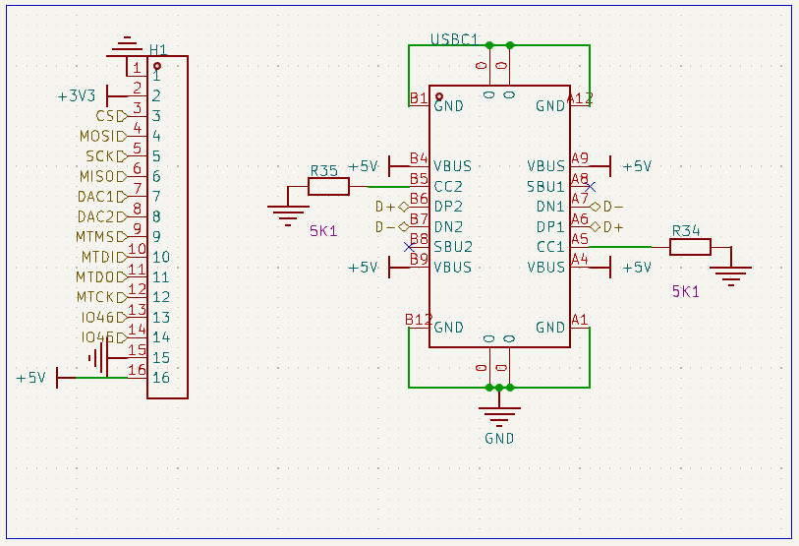Click the GND power symbol below USBC1
This screenshot has height=546, width=799.
click(x=499, y=417)
